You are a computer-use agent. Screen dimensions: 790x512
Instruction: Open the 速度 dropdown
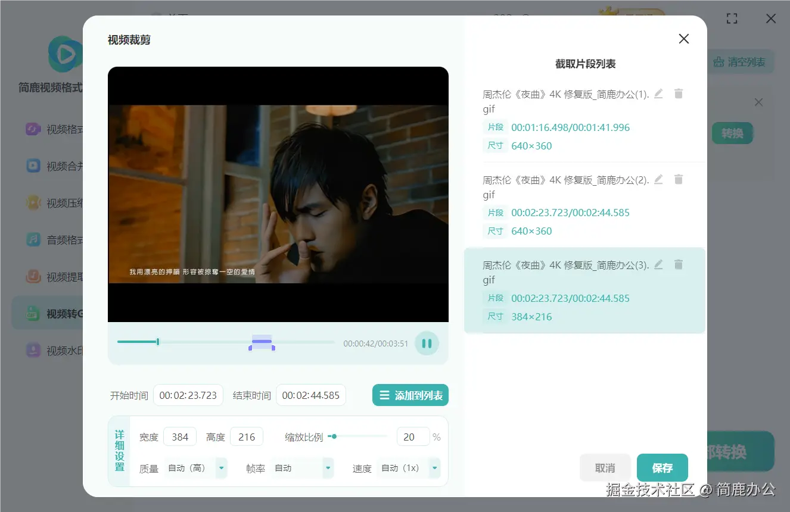pyautogui.click(x=409, y=469)
